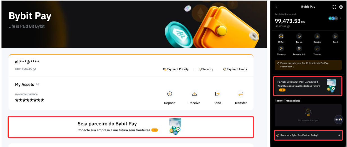Select the desktop Send icon
The height and width of the screenshot is (147, 347).
point(217,94)
